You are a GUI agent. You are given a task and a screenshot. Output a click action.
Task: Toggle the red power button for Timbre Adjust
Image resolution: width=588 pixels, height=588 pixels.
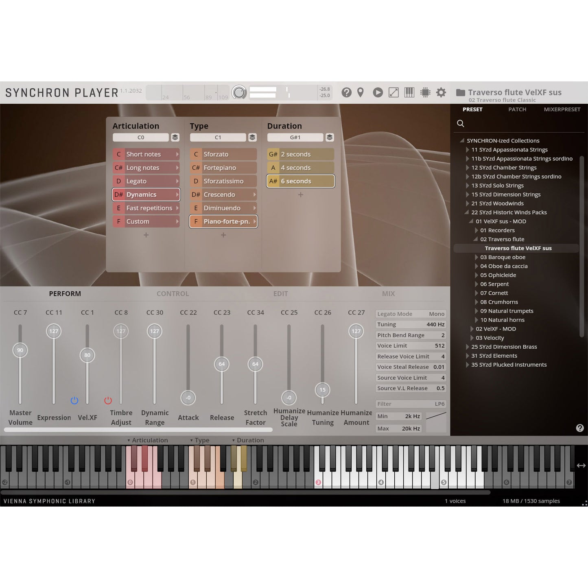(x=108, y=401)
